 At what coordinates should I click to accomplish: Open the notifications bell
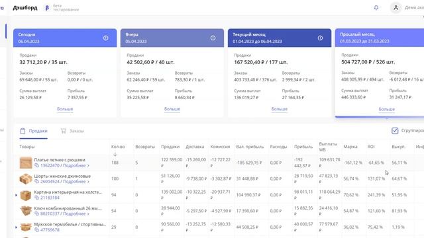[376, 7]
